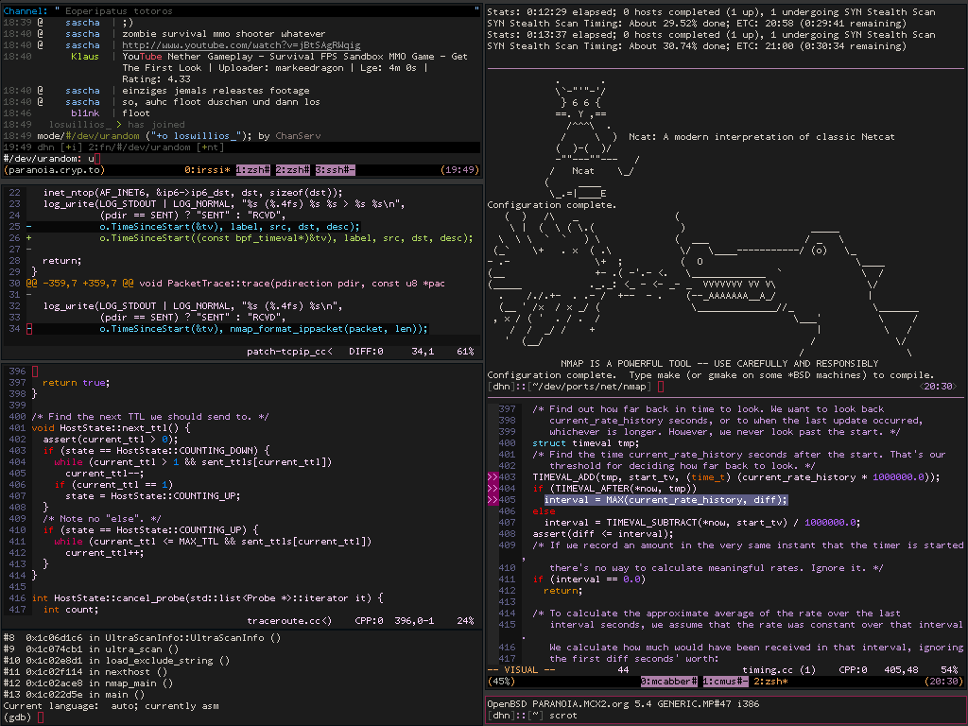Click the 'TIMEVAL_ADD(tmp, start_tv' line 403
Viewport: 968px width, 726px height.
tap(735, 477)
